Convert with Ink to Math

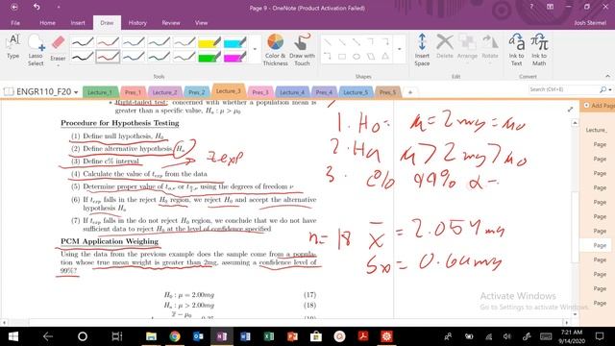point(539,50)
